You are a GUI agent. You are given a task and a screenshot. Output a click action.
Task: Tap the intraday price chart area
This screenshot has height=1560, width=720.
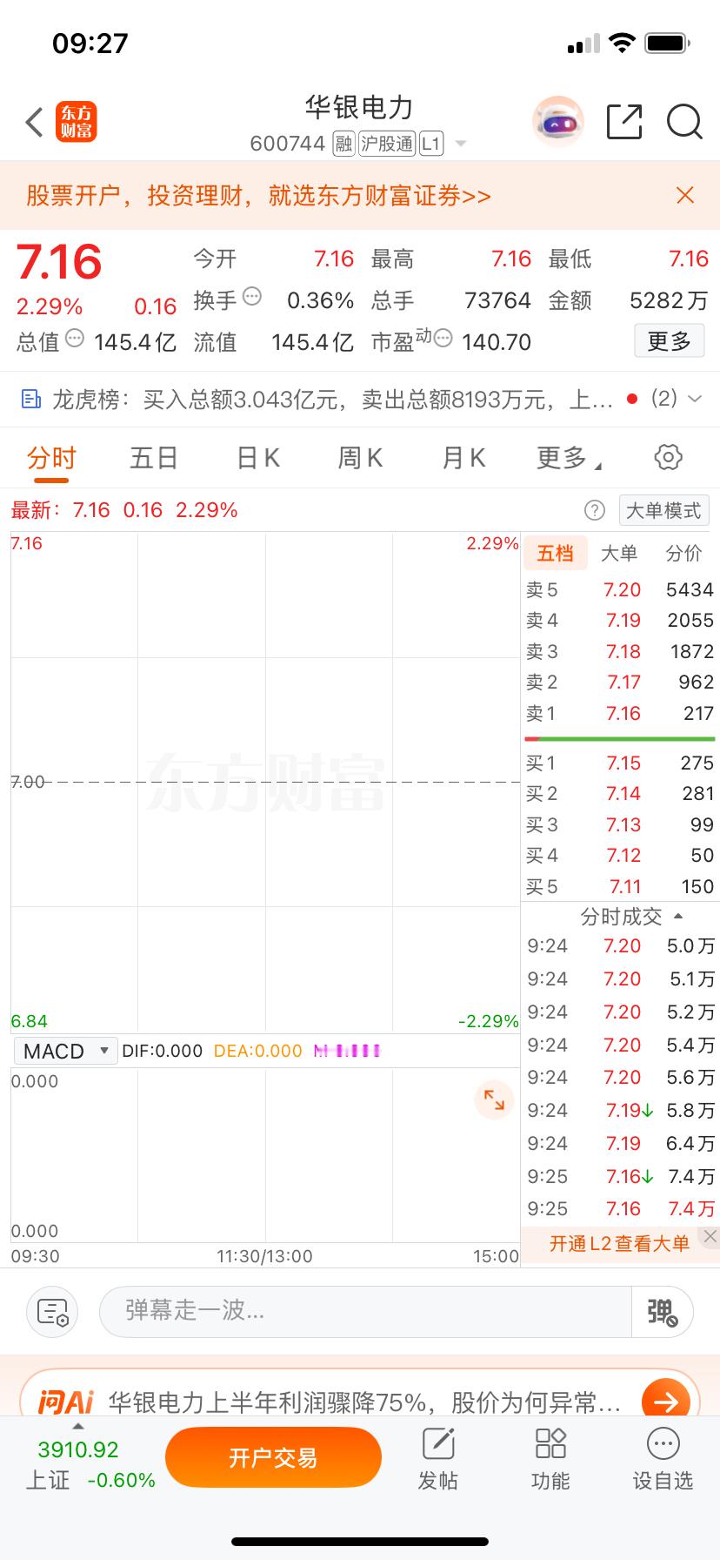coord(265,782)
